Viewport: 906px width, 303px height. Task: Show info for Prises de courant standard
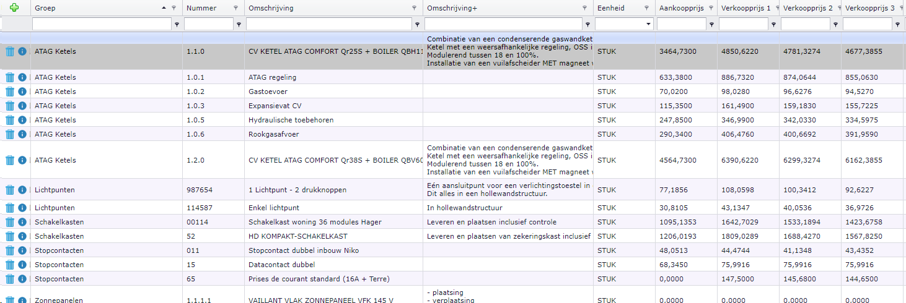[22, 279]
